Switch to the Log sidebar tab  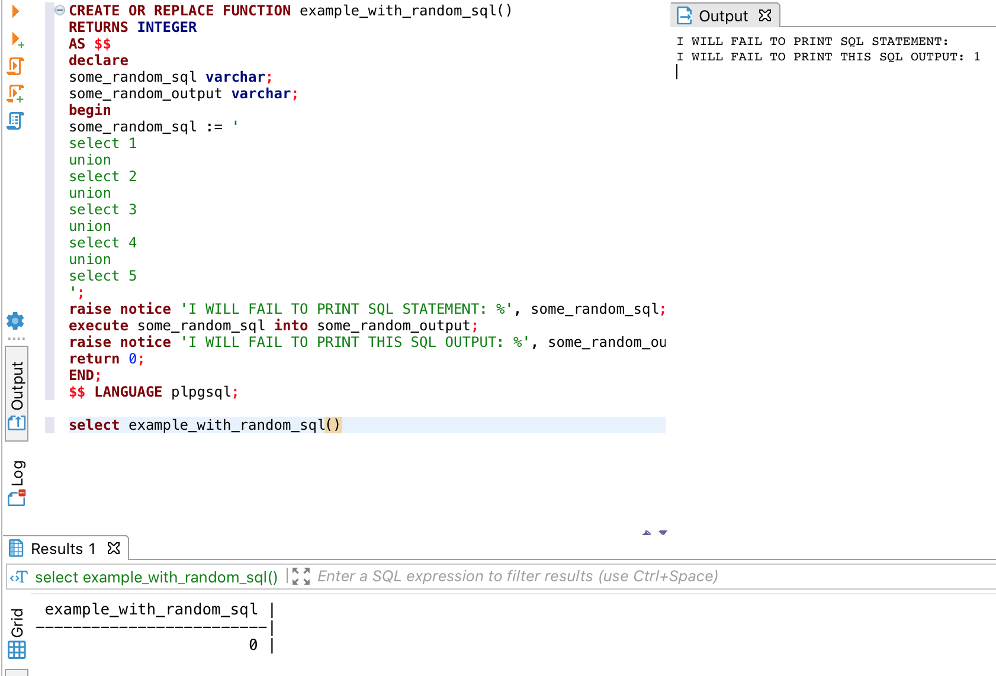17,479
